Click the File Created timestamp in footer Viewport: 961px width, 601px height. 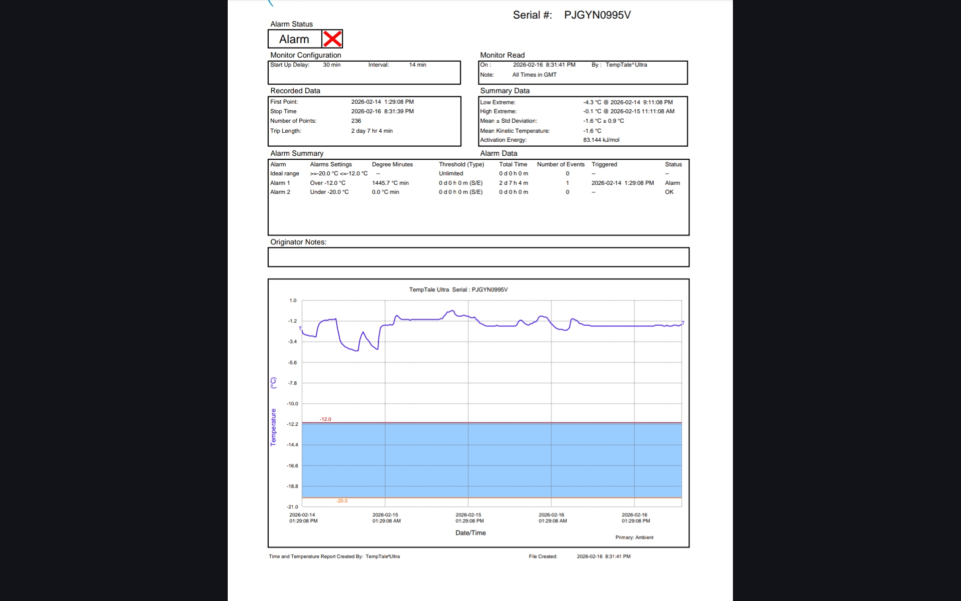(x=603, y=556)
